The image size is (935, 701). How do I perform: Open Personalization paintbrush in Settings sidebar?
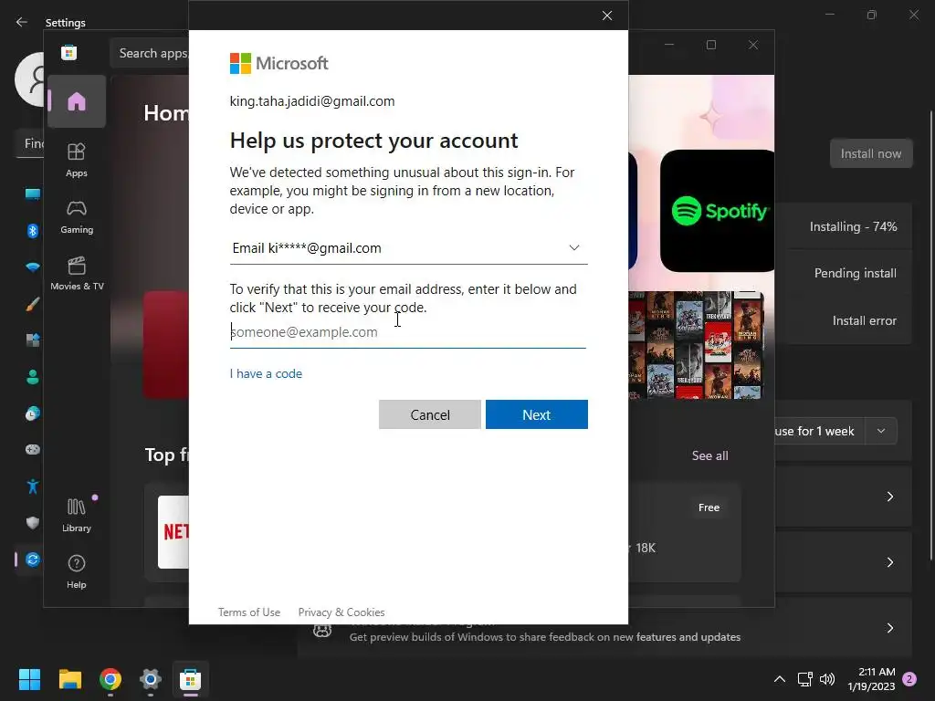[32, 304]
